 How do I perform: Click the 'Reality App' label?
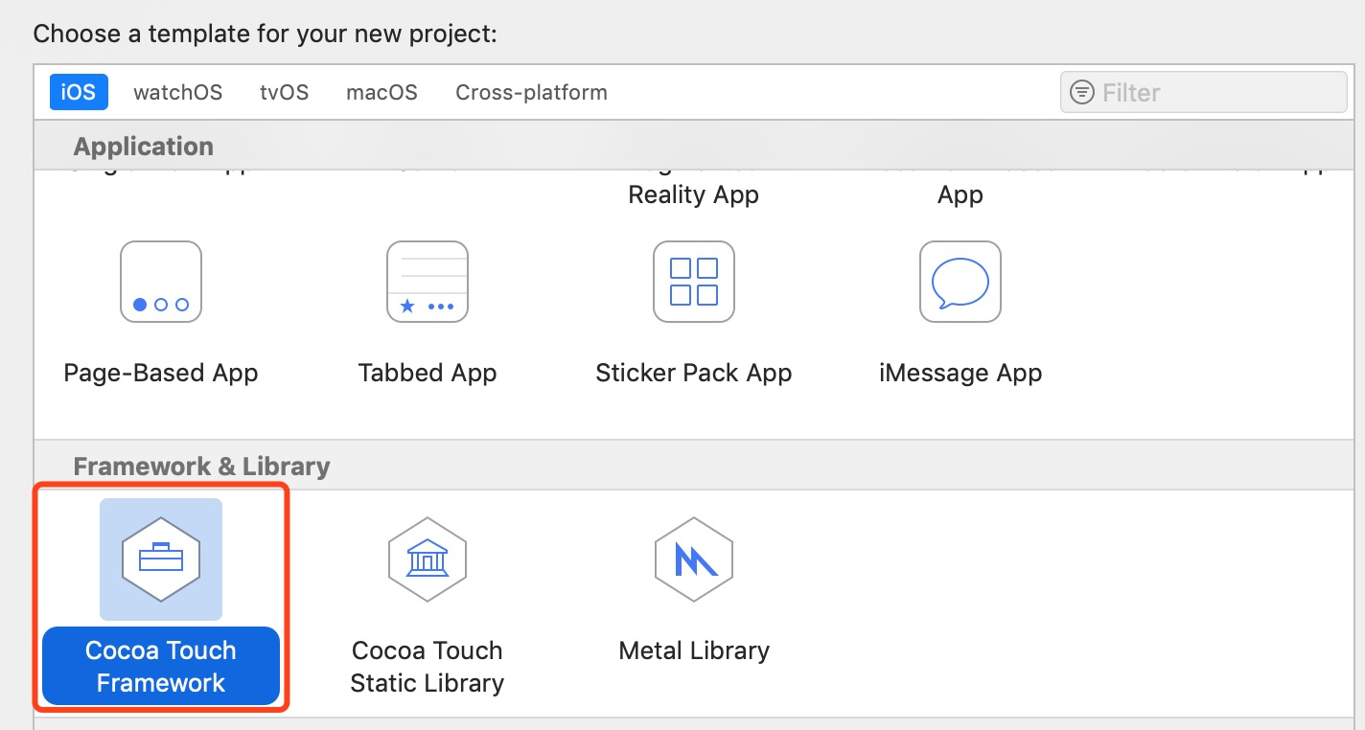[694, 194]
